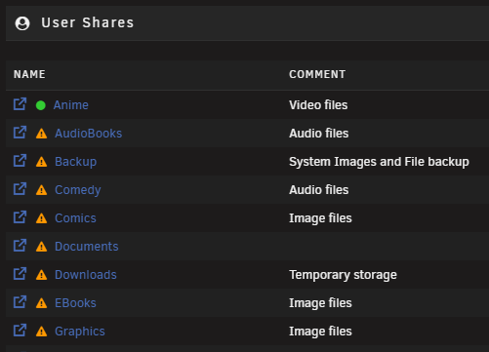Open the AudioBooks share link
This screenshot has width=489, height=352.
click(88, 134)
